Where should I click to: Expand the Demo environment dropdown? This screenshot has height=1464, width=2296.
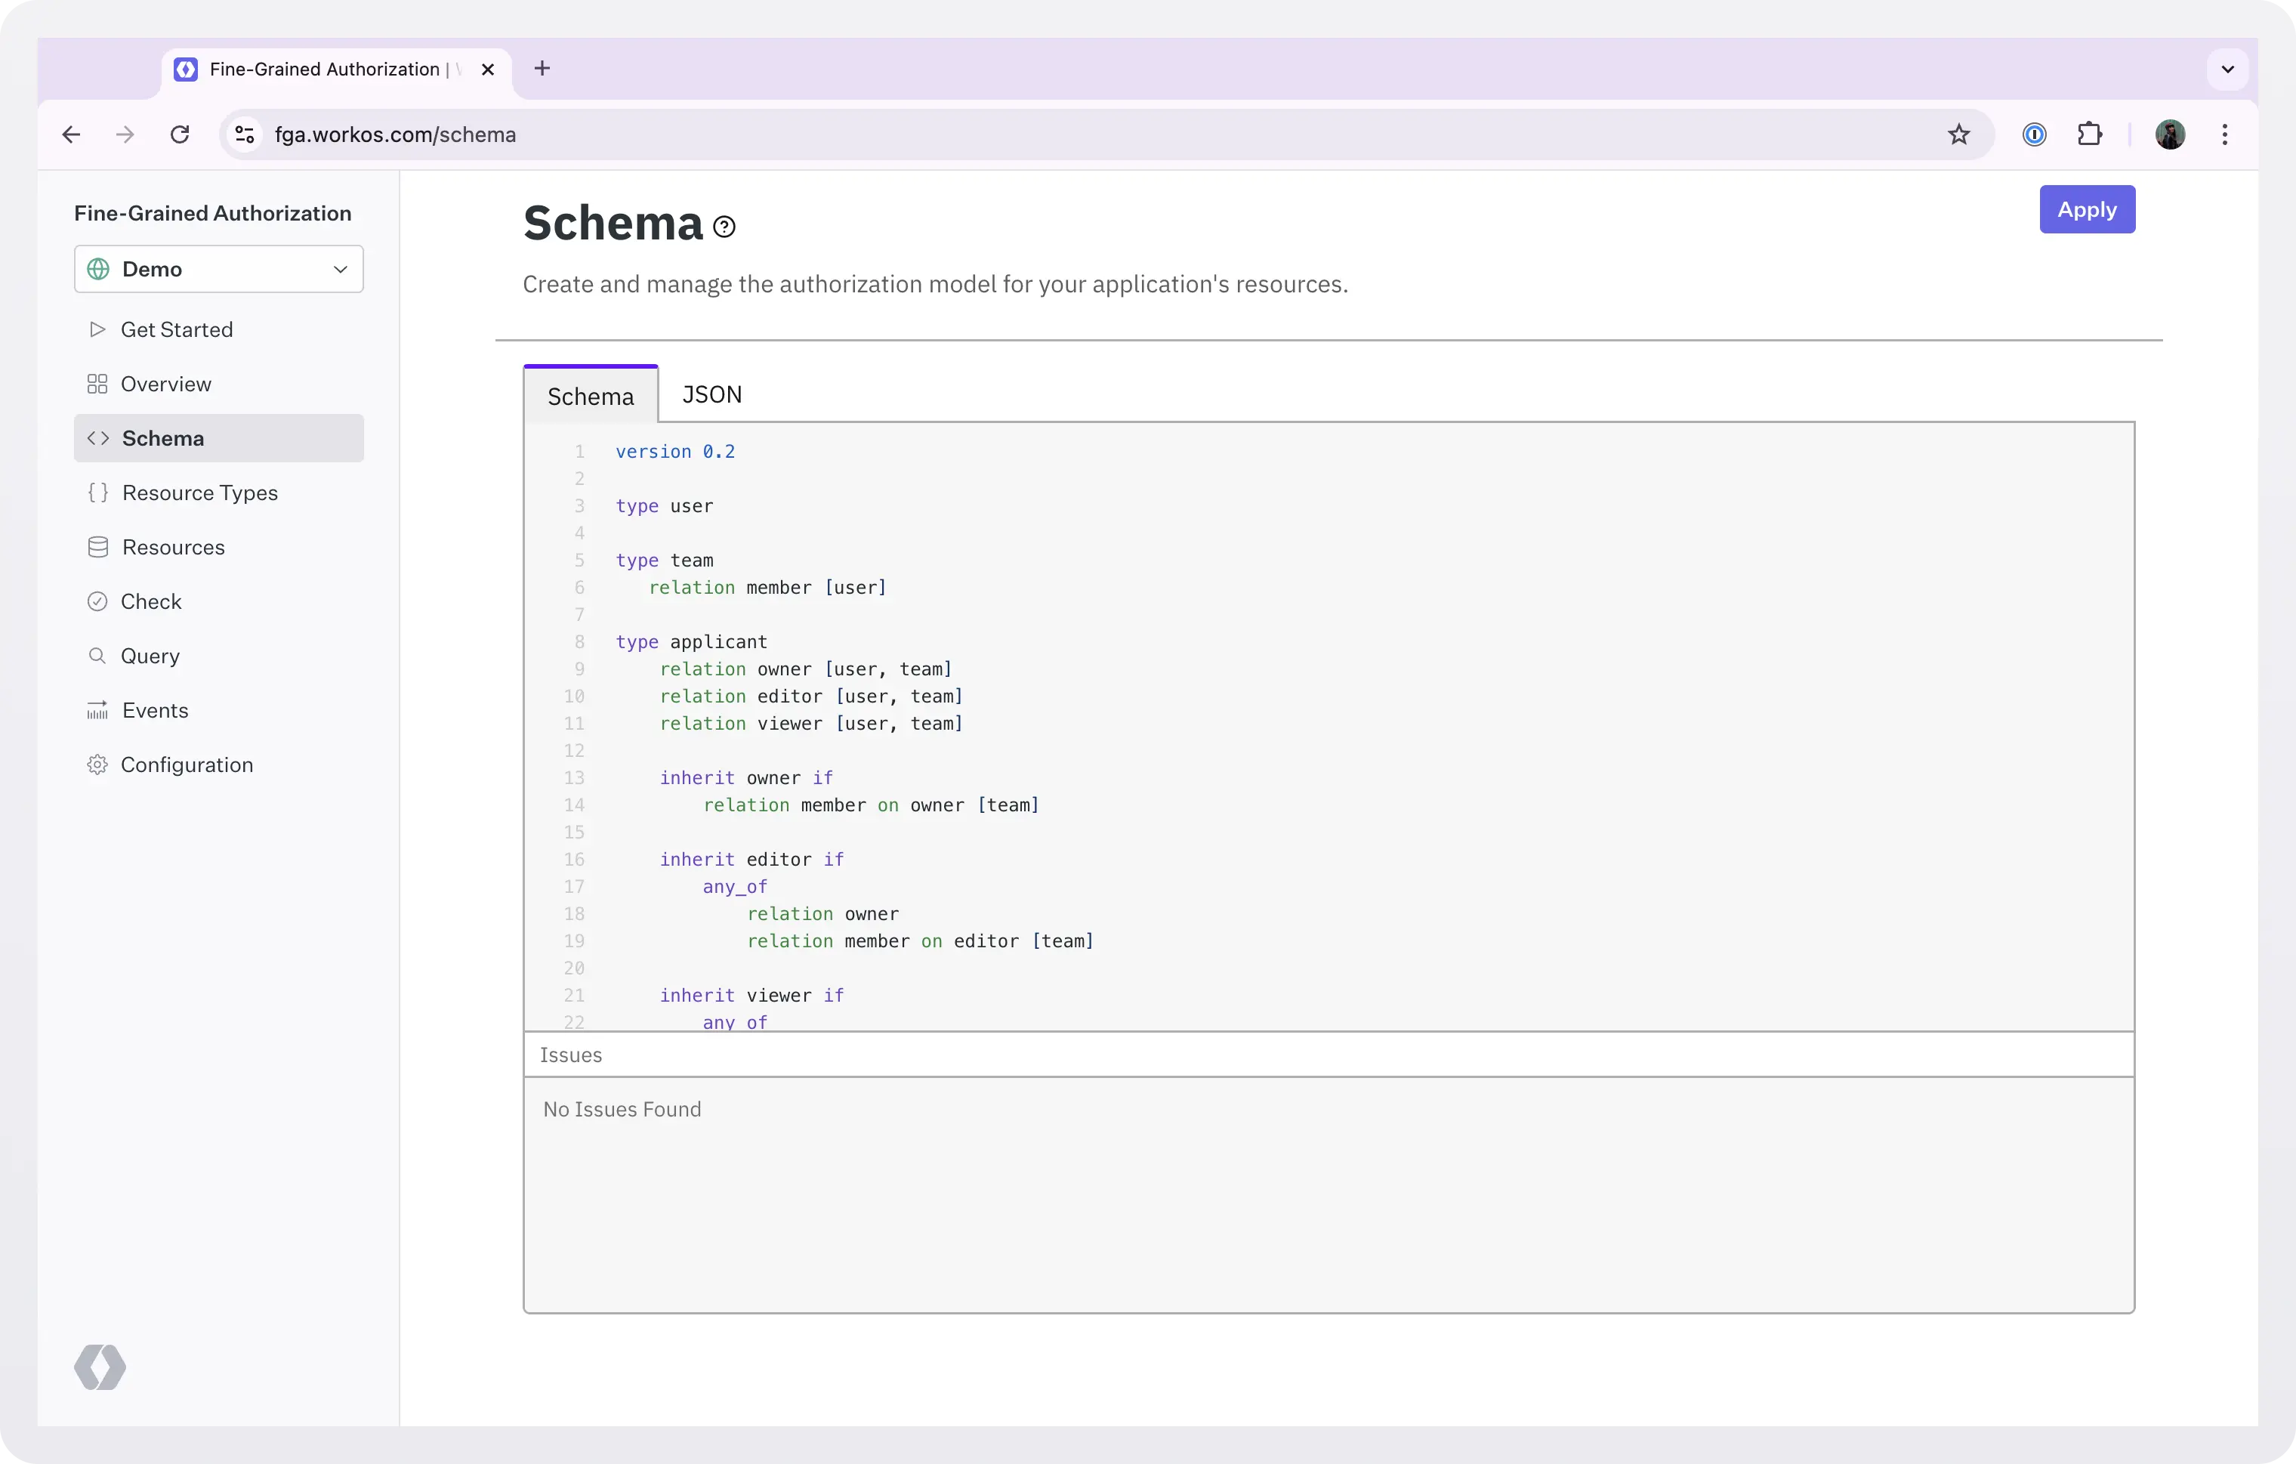point(218,269)
